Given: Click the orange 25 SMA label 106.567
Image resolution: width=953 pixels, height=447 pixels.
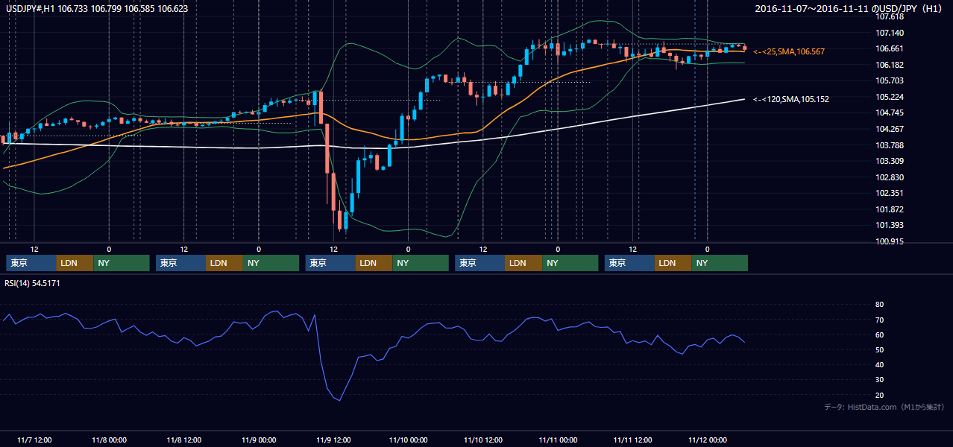Looking at the screenshot, I should coord(789,51).
